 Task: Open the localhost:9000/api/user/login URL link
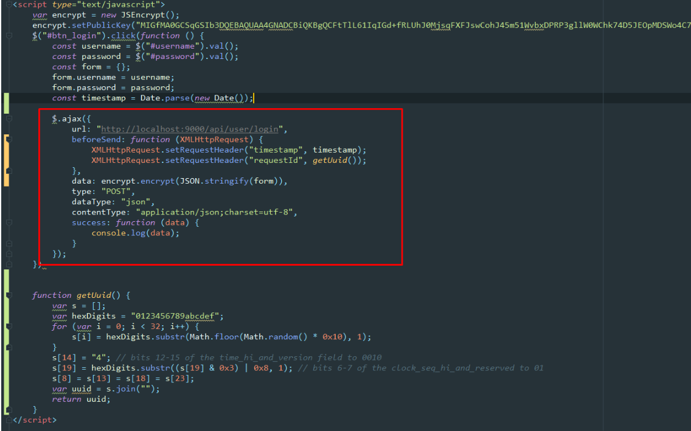[190, 129]
